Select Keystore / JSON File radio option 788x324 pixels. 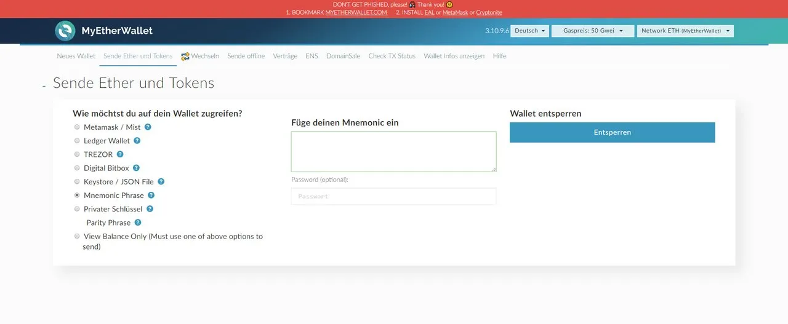pyautogui.click(x=77, y=181)
